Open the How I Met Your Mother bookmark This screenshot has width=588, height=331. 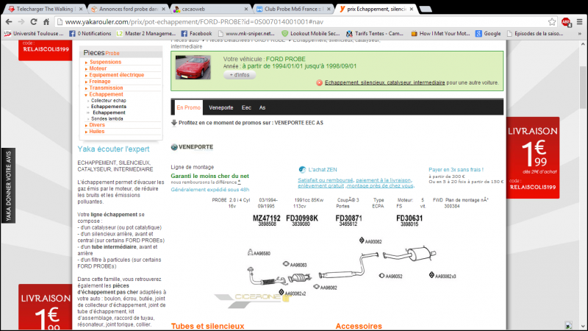pyautogui.click(x=440, y=33)
